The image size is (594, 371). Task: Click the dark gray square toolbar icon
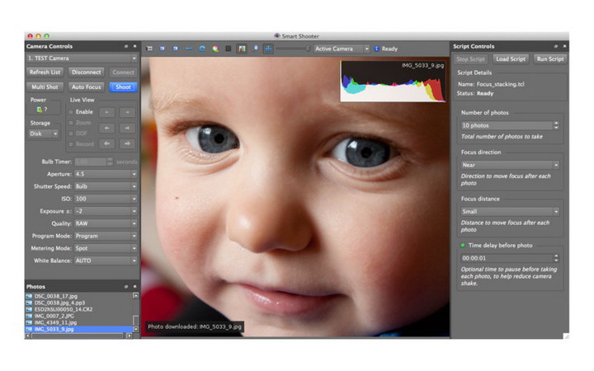[228, 49]
